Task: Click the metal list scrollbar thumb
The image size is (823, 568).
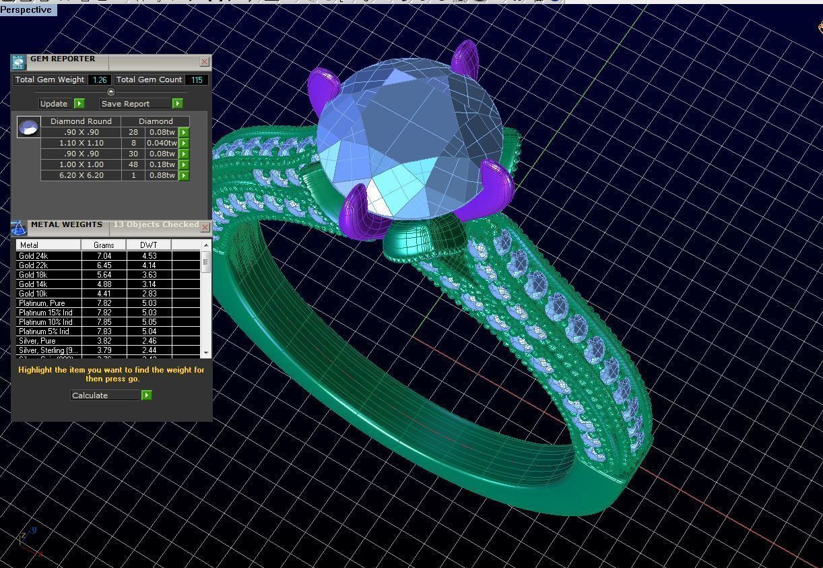Action: click(x=206, y=261)
